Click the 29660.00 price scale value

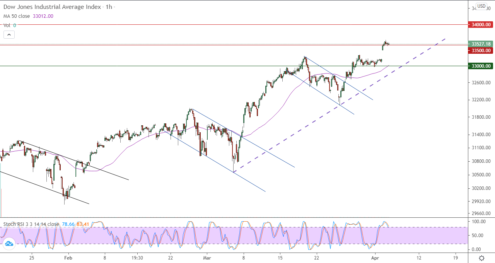[x=481, y=213]
